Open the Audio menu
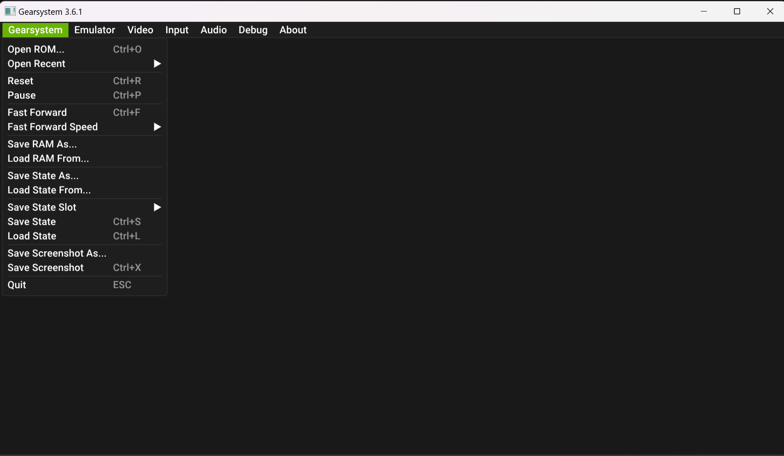This screenshot has width=784, height=456. coord(213,30)
